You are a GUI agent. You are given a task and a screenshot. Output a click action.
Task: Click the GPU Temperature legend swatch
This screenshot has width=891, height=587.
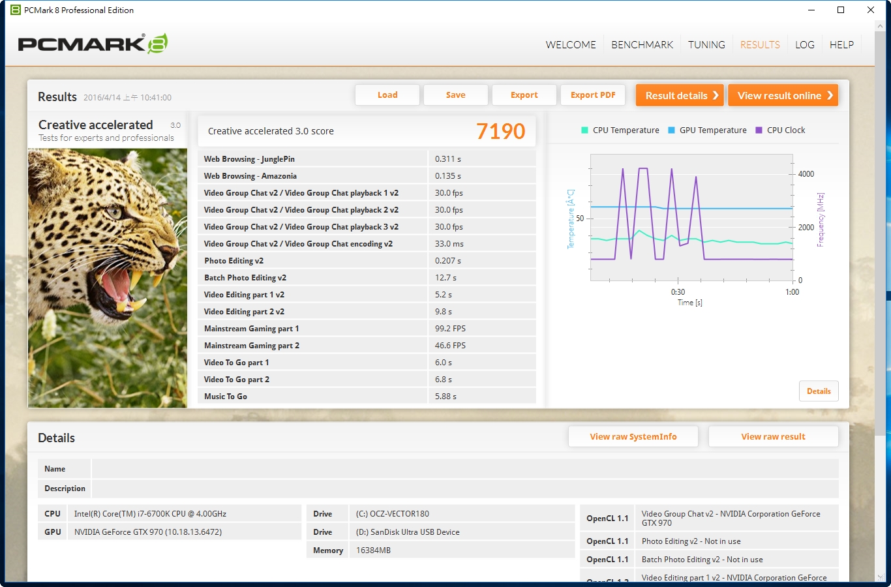coord(671,130)
